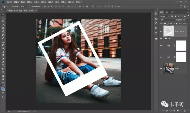Open the History panel icon
The height and width of the screenshot is (113, 190).
click(x=156, y=28)
